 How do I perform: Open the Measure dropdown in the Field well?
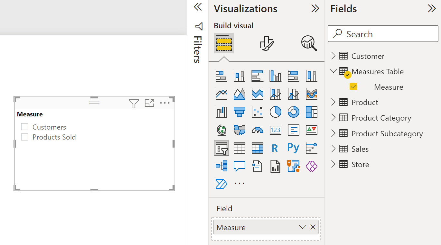click(302, 227)
